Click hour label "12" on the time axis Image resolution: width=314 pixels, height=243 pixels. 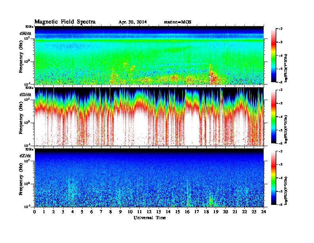pos(149,212)
